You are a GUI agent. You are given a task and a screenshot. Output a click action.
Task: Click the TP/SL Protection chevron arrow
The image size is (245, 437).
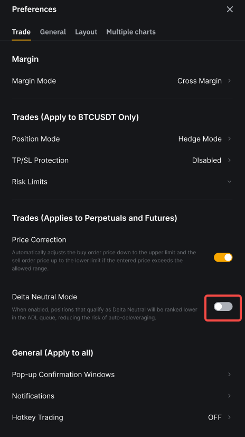point(230,160)
